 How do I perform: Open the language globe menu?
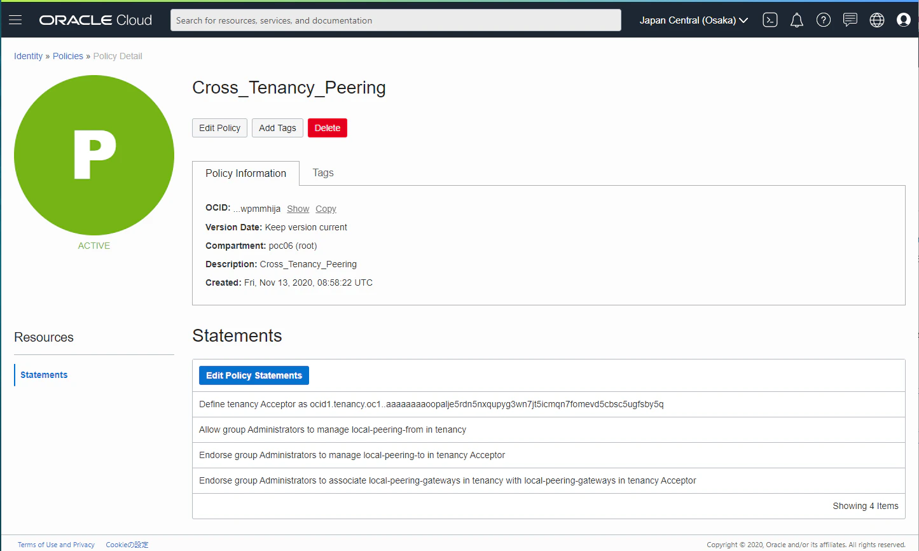pos(877,20)
